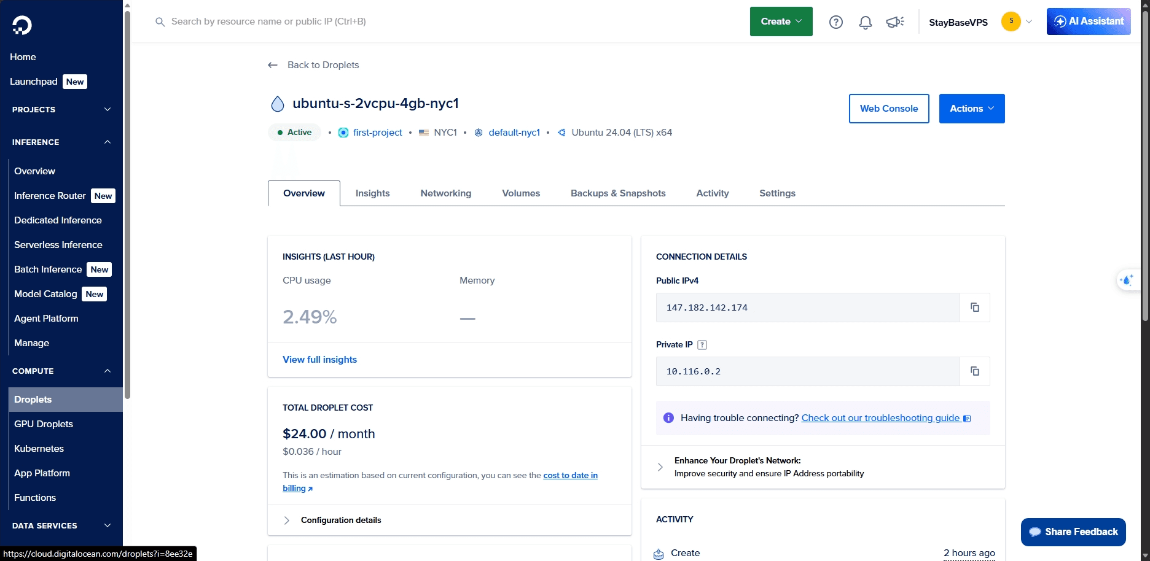
Task: Open the Web Console
Action: click(889, 109)
